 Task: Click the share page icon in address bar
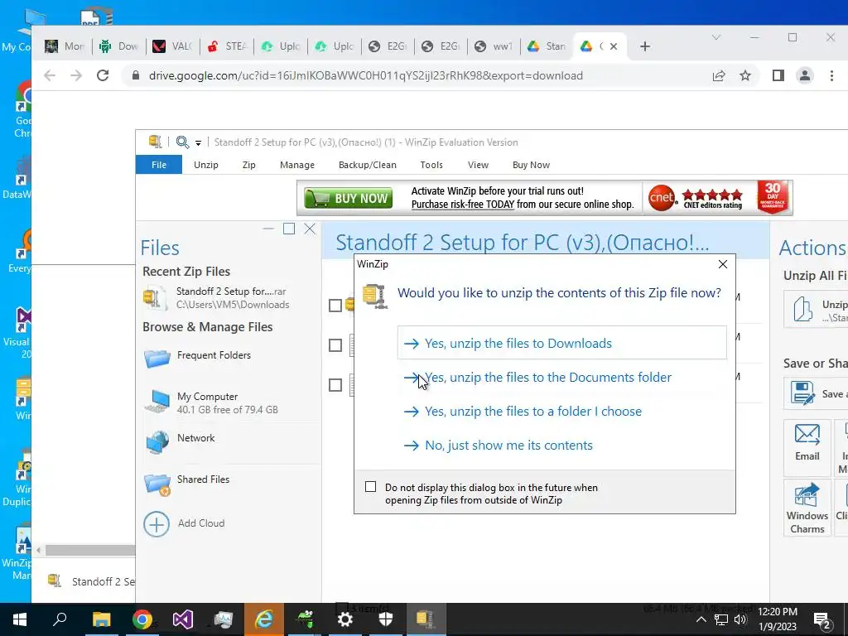tap(719, 75)
